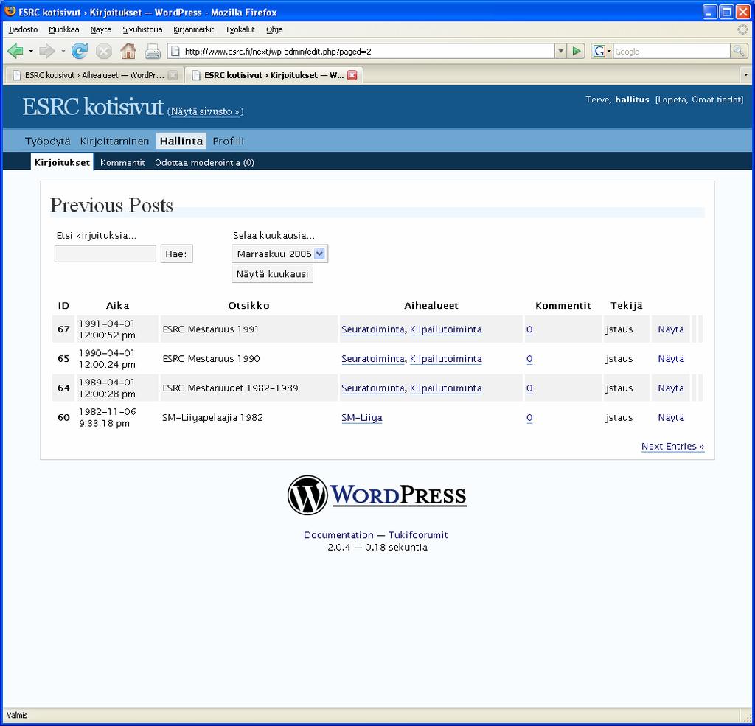755x726 pixels.
Task: Click the Valmis status bar text
Action: 18,715
